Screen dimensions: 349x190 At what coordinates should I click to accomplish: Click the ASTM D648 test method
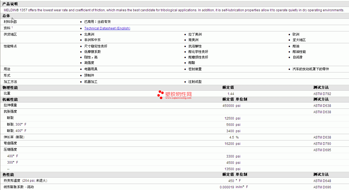tap(322, 181)
